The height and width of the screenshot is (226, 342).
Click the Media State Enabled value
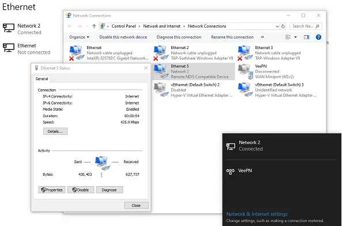[133, 109]
